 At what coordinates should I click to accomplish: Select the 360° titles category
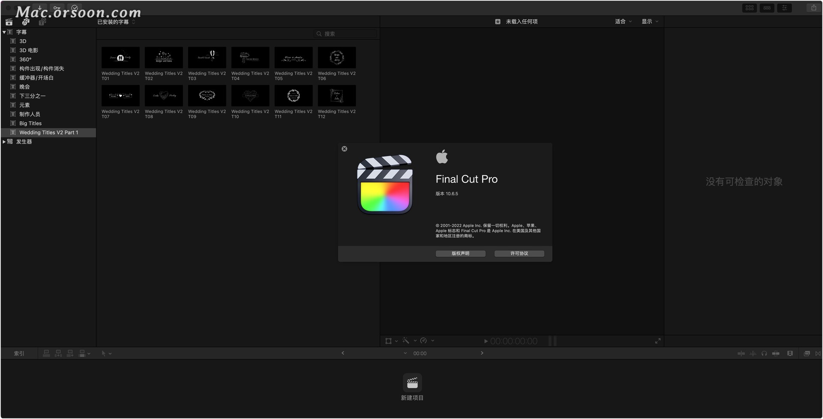[48, 60]
